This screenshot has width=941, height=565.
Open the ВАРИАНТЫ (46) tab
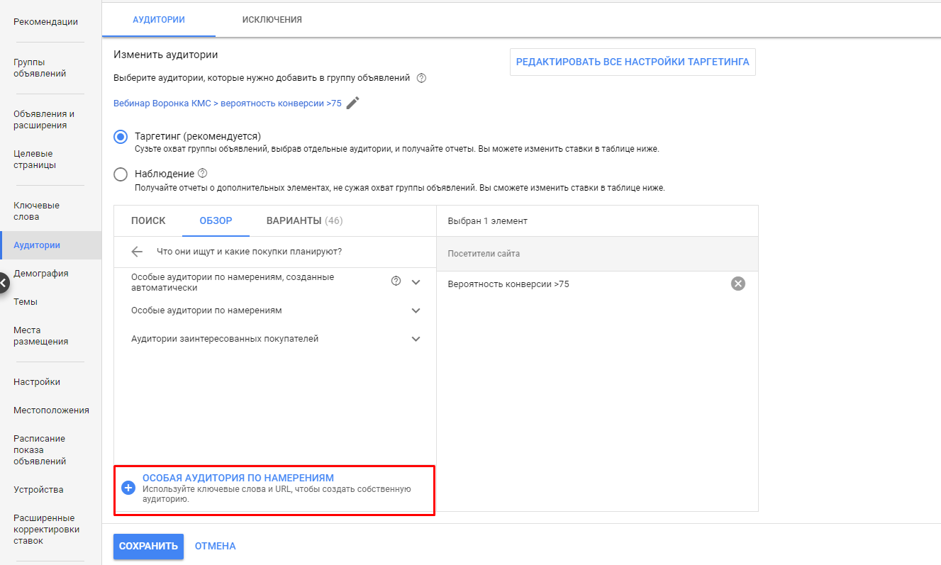point(304,220)
